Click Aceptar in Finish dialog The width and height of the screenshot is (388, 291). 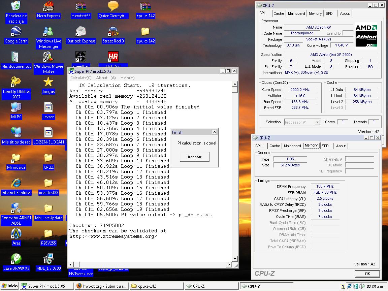click(x=194, y=157)
